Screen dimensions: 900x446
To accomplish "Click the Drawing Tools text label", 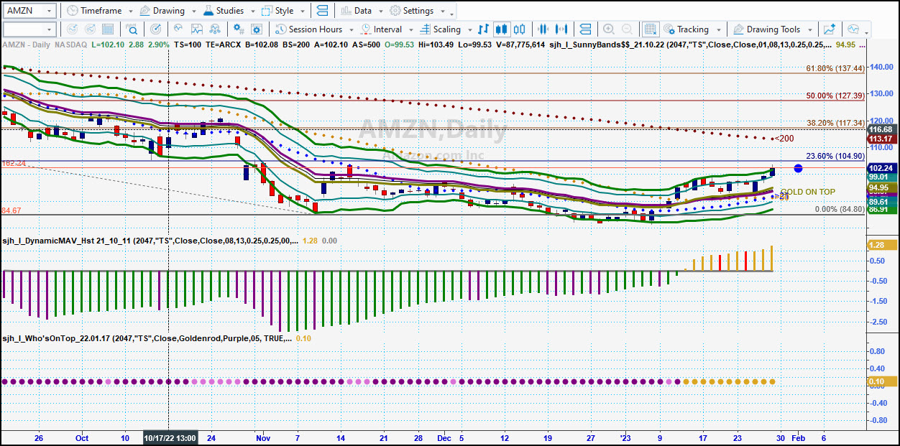I will (773, 29).
